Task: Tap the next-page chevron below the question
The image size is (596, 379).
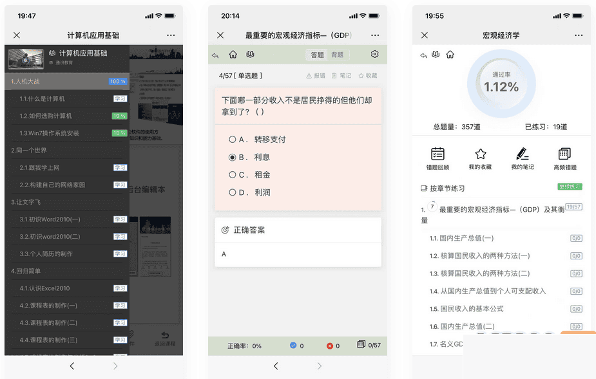Action: [x=320, y=365]
